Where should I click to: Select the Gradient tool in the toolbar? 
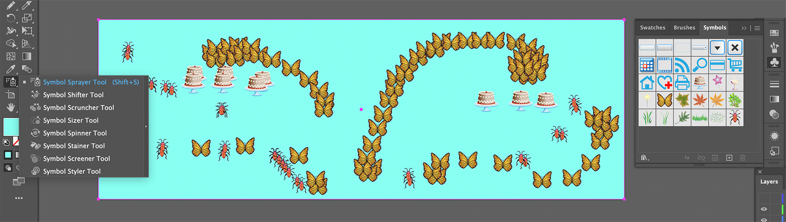[27, 56]
